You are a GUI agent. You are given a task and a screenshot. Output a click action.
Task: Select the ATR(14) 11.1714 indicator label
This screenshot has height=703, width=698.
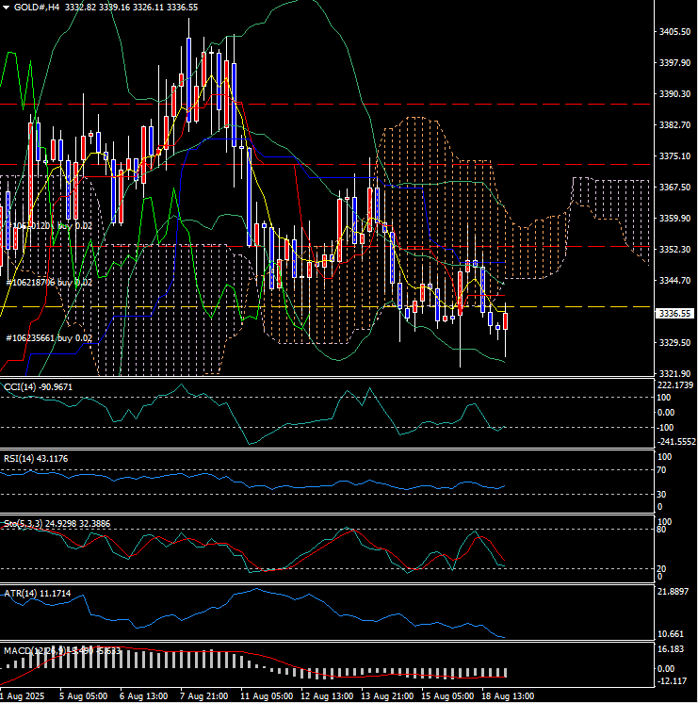pos(38,593)
